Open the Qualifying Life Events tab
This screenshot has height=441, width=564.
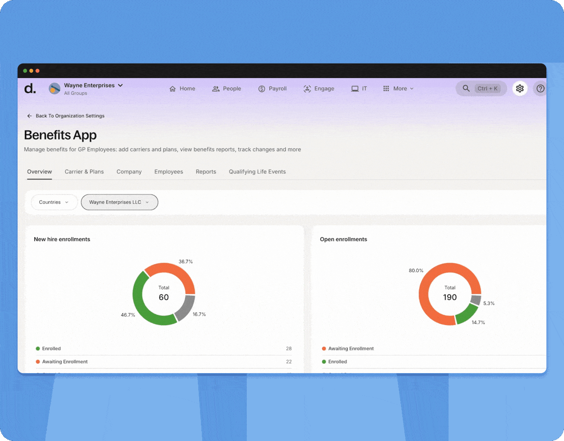(257, 172)
